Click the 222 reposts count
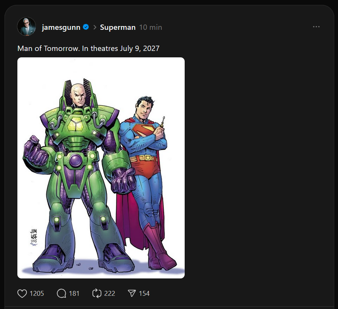 [110, 293]
